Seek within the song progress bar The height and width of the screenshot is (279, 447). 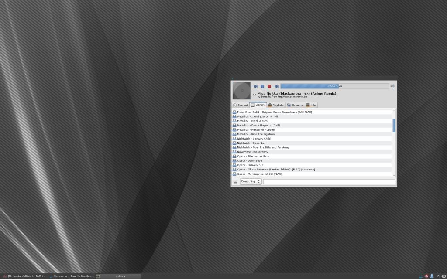pyautogui.click(x=334, y=86)
